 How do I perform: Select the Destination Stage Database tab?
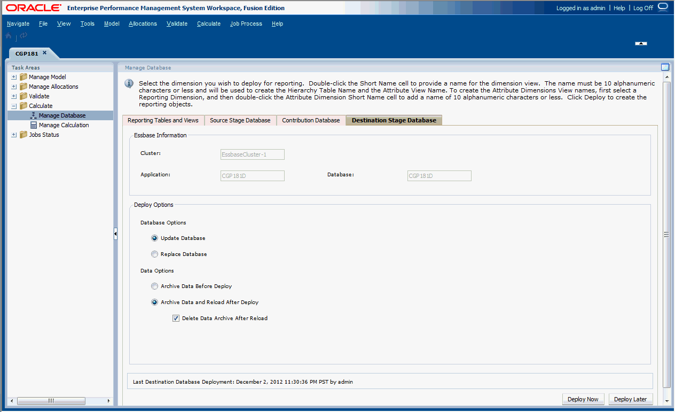[394, 120]
